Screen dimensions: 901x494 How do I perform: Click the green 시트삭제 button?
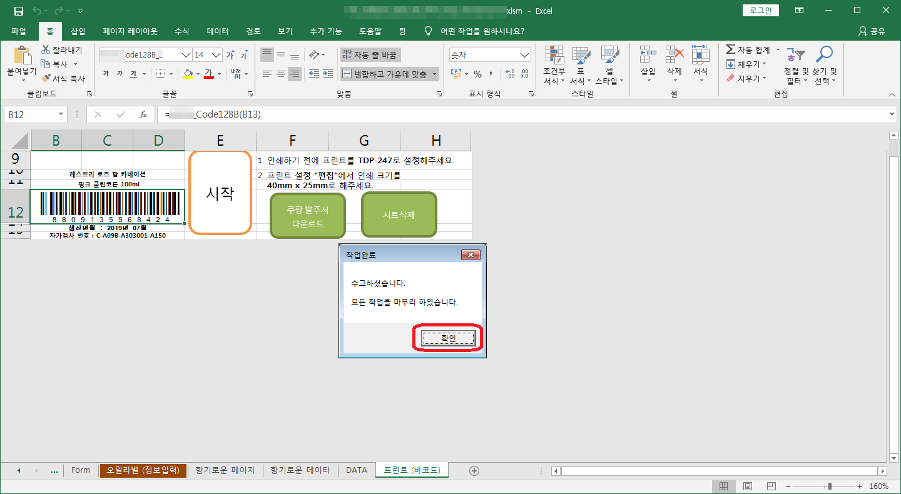coord(399,215)
